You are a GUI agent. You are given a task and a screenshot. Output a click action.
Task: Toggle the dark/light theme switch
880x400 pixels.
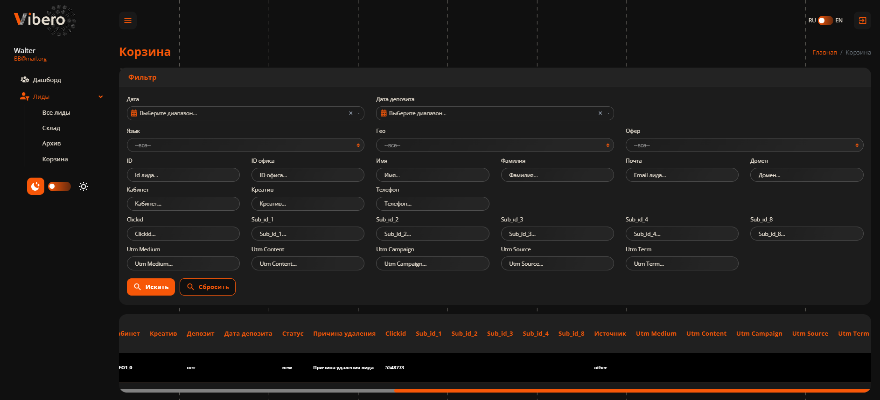tap(59, 186)
